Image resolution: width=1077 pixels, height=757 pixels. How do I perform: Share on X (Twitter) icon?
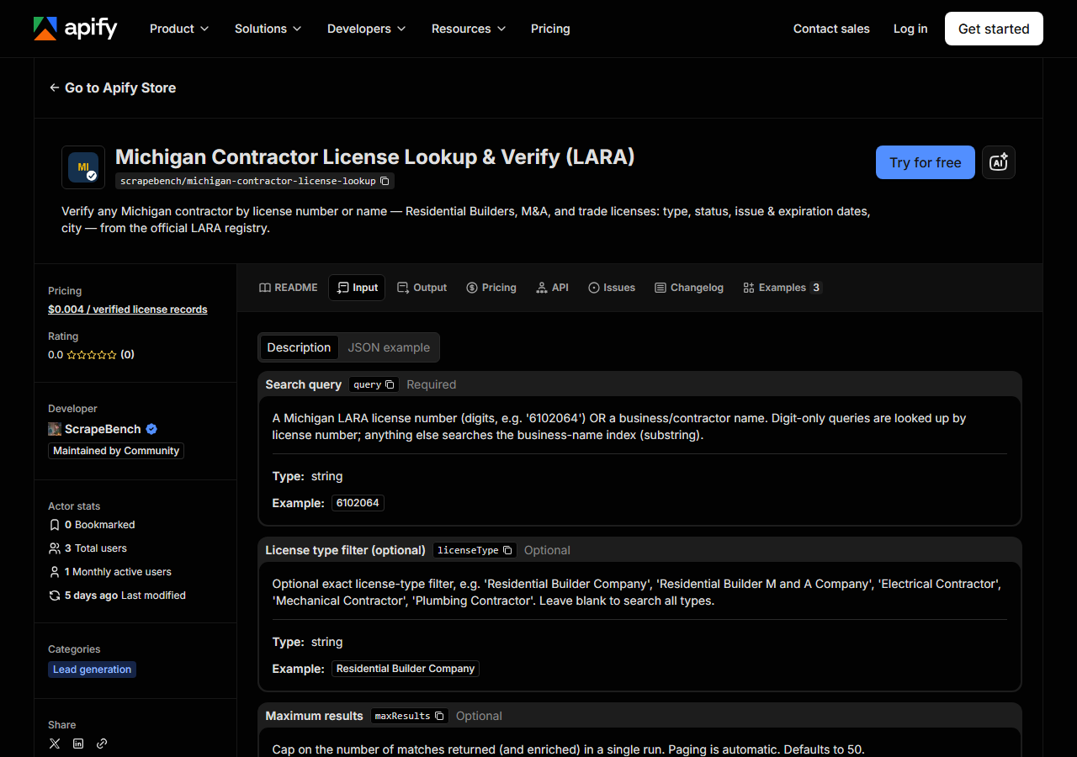click(x=55, y=744)
